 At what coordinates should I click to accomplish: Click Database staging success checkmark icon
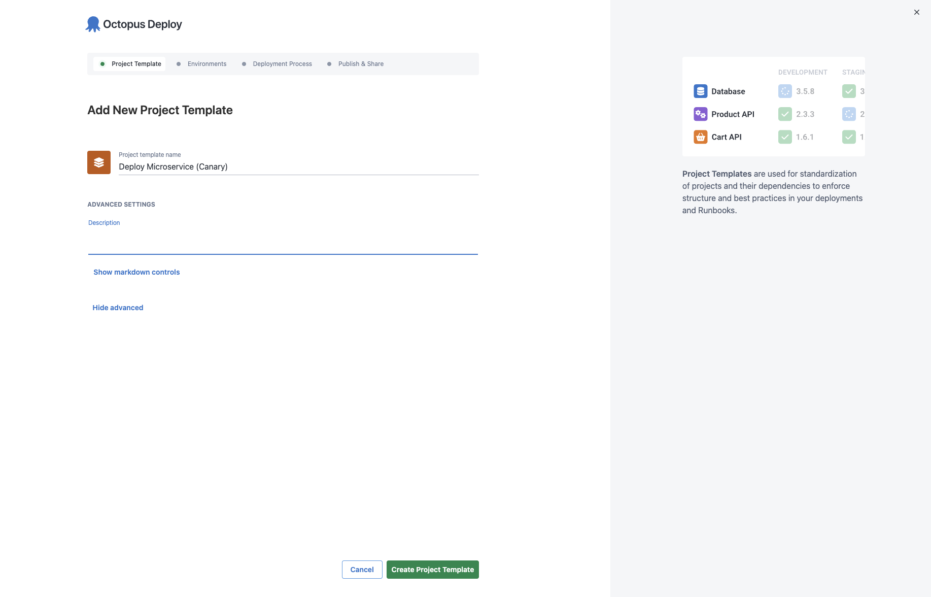click(x=849, y=91)
